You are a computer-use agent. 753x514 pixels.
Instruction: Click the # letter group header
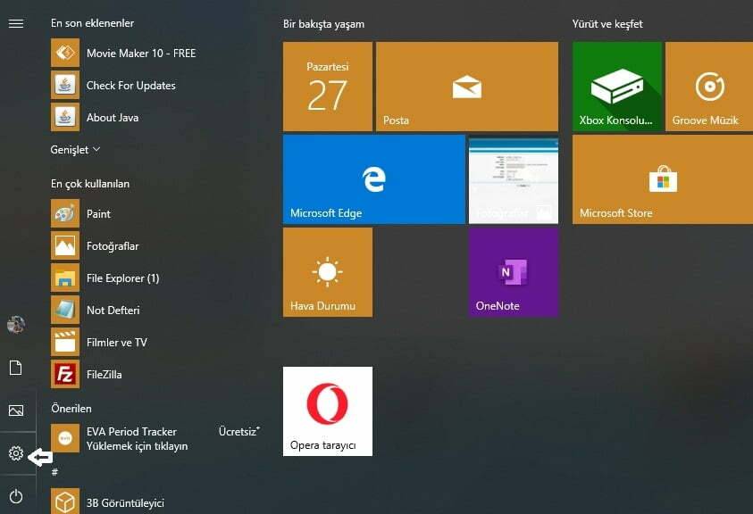tap(54, 472)
